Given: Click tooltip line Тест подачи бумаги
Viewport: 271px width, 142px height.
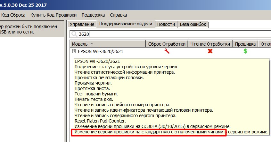Looking at the screenshot, I should pyautogui.click(x=96, y=94).
